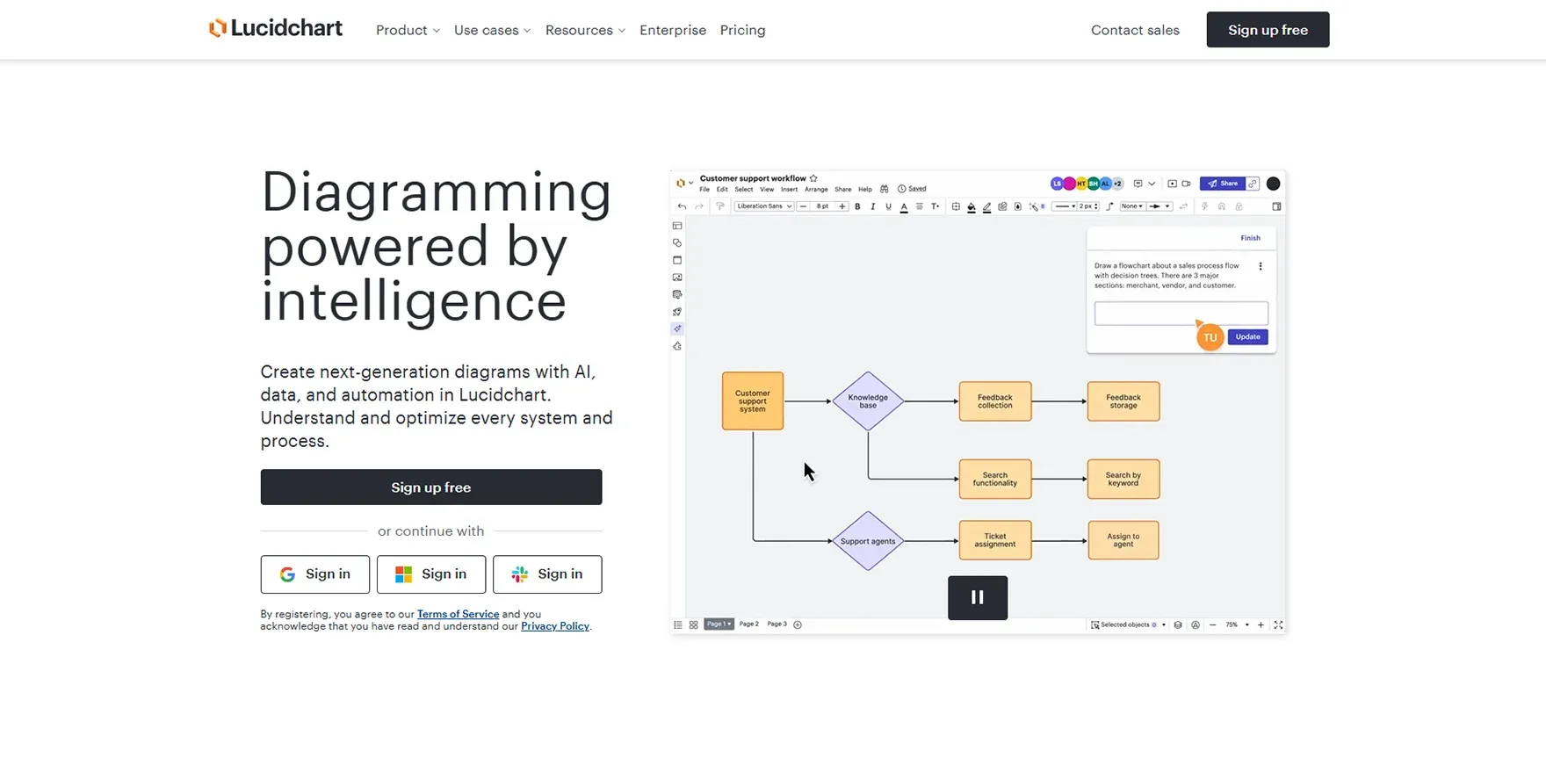Viewport: 1546px width, 765px height.
Task: Toggle bold formatting in demo toolbar
Action: 857,206
